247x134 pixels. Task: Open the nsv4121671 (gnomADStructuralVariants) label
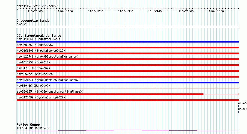click(x=47, y=80)
